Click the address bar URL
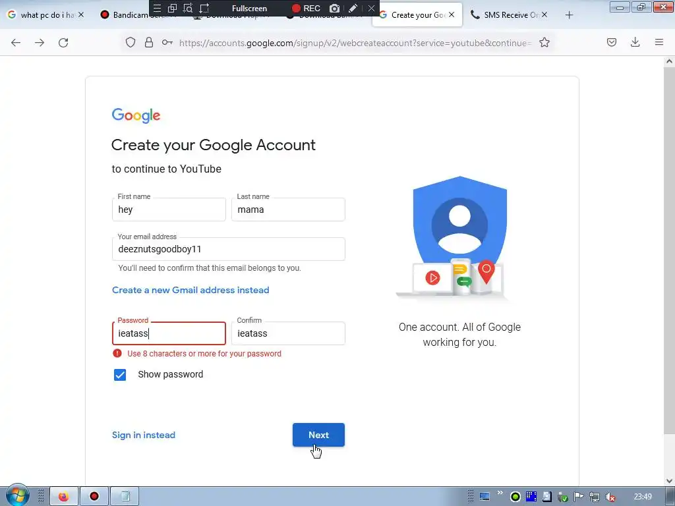Image resolution: width=675 pixels, height=506 pixels. point(355,43)
